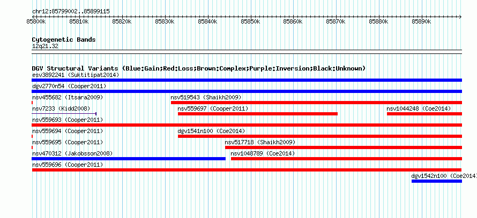This screenshot has height=218, width=477.
Task: Click the blue gain bar under dgv2770n54
Action: coord(247,91)
